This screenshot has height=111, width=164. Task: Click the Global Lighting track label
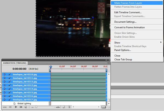[x=24, y=103]
